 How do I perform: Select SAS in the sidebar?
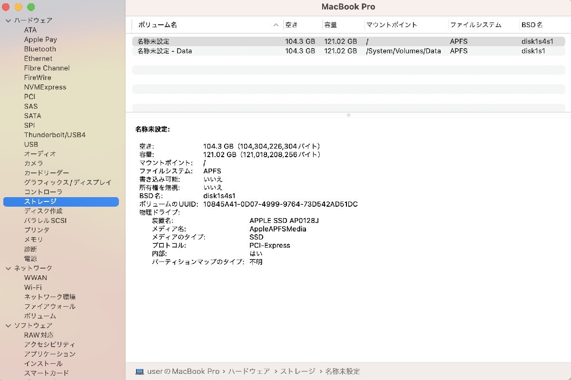click(x=31, y=106)
